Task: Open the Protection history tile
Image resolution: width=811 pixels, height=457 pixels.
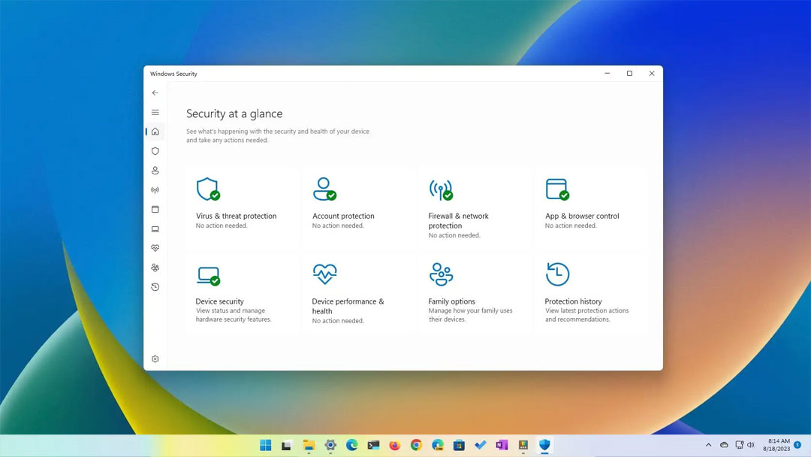Action: pos(592,292)
